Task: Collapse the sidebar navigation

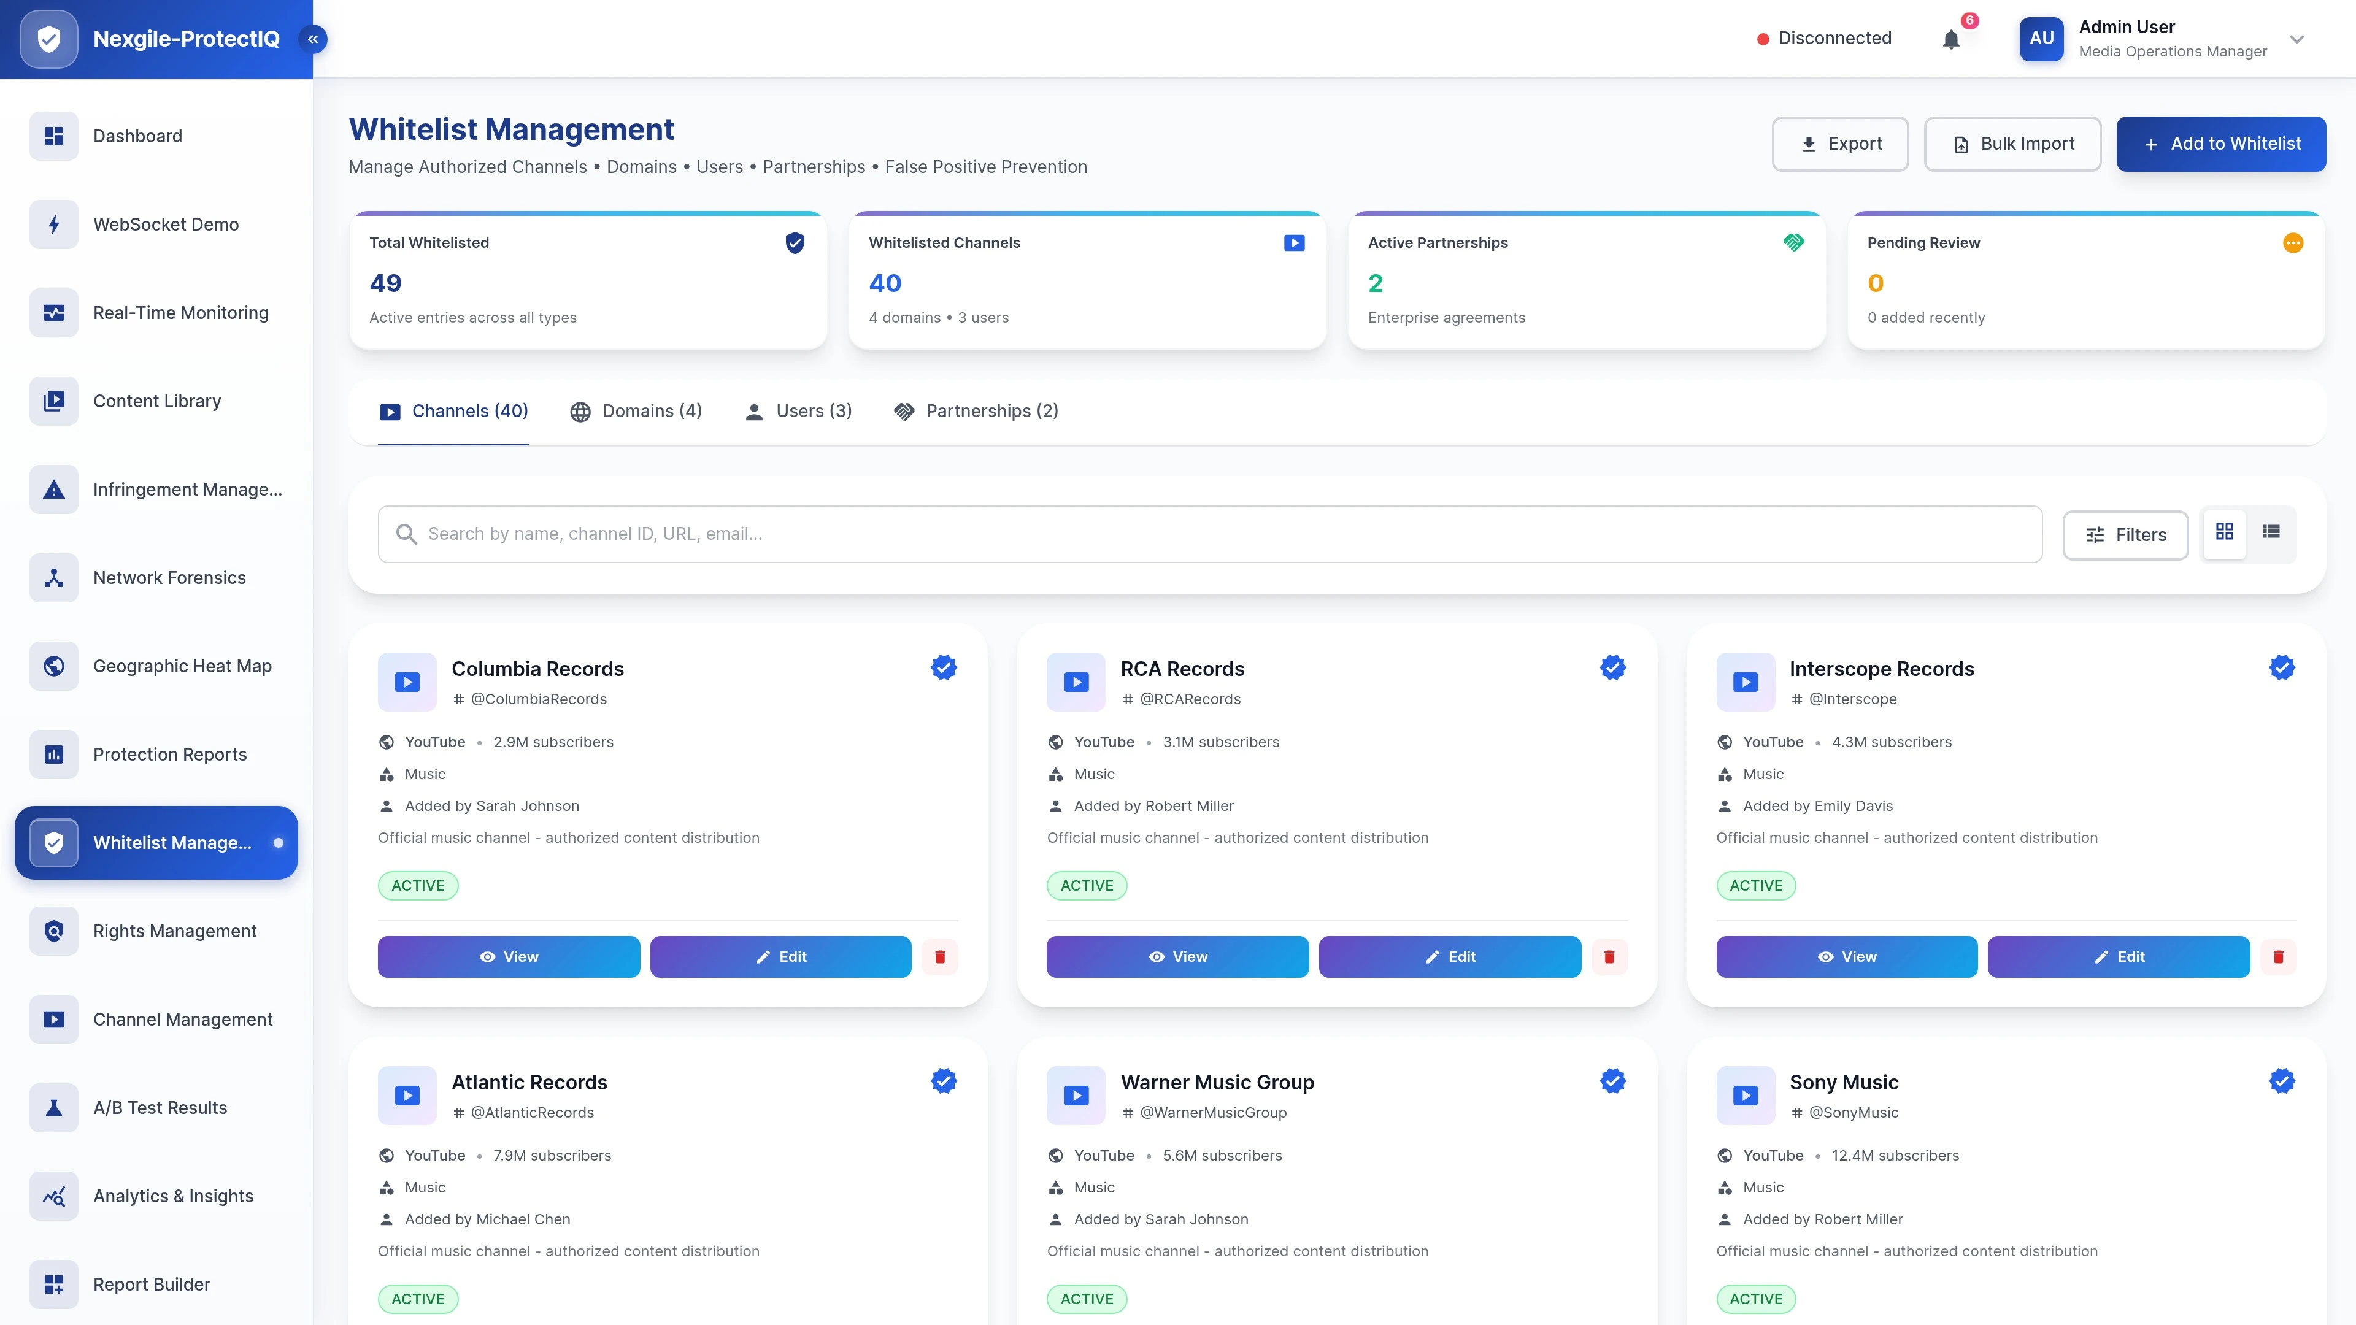Action: tap(312, 39)
